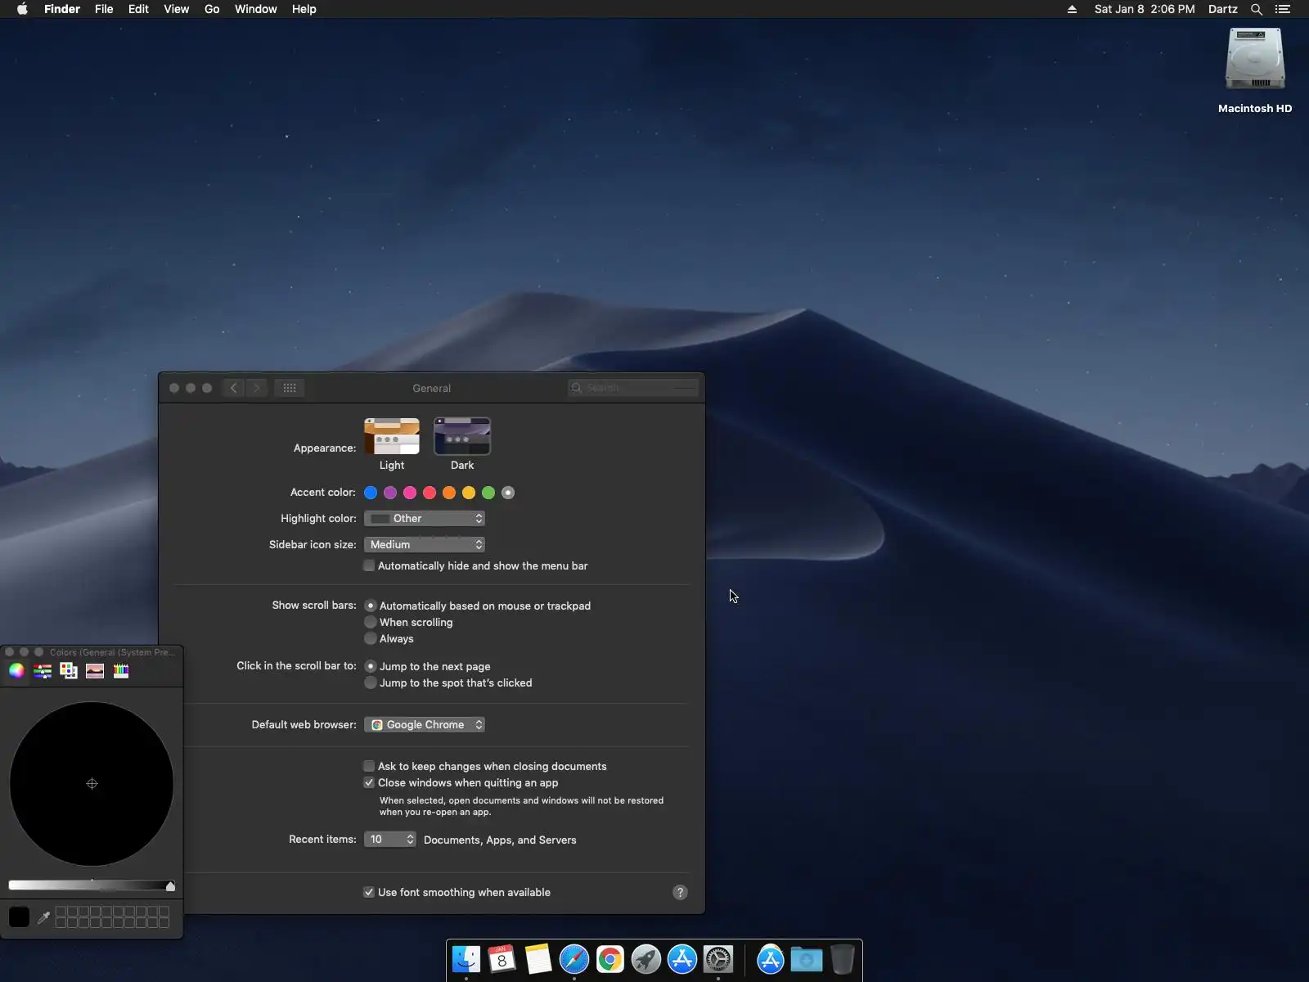Open help for the General pane
Screen dimensions: 1309x982
(x=680, y=892)
